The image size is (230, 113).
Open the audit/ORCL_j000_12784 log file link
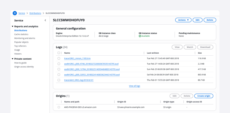[x=92, y=69]
